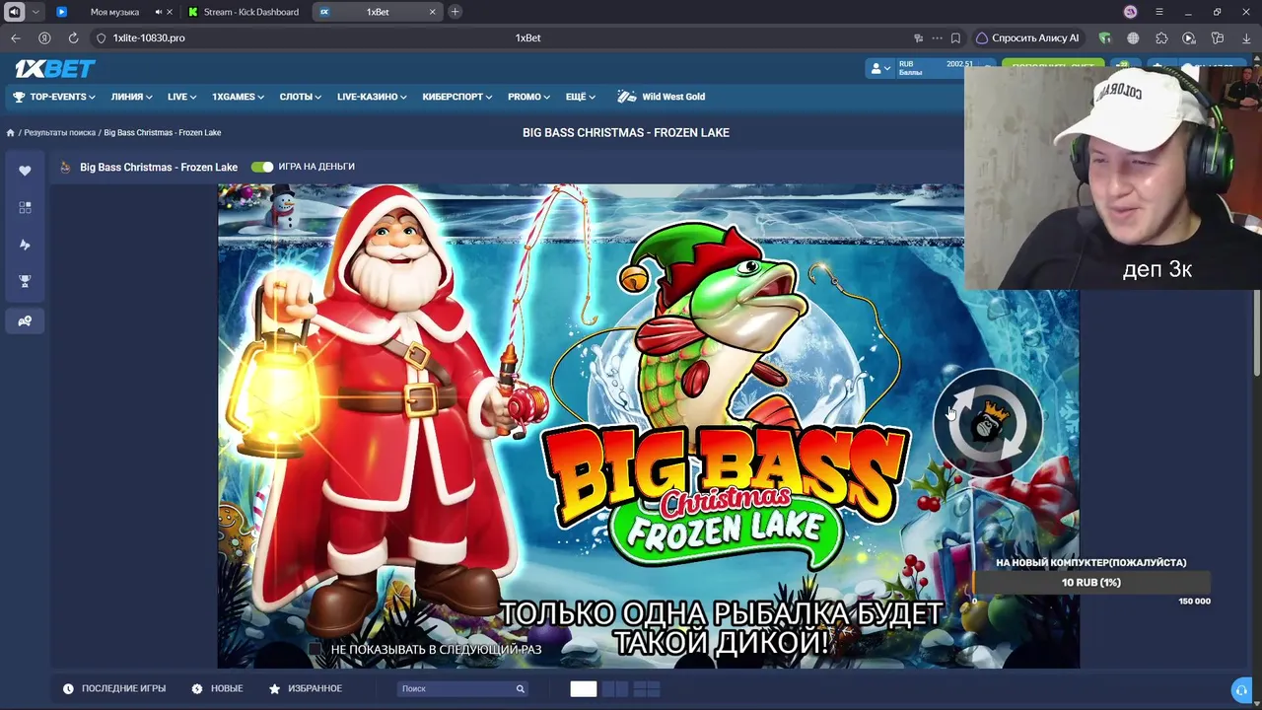
Task: Go back to previous page
Action: [16, 38]
